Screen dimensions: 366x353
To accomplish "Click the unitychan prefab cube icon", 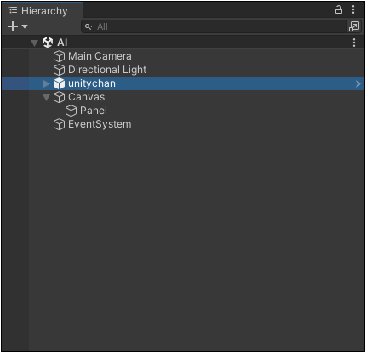I will (59, 83).
